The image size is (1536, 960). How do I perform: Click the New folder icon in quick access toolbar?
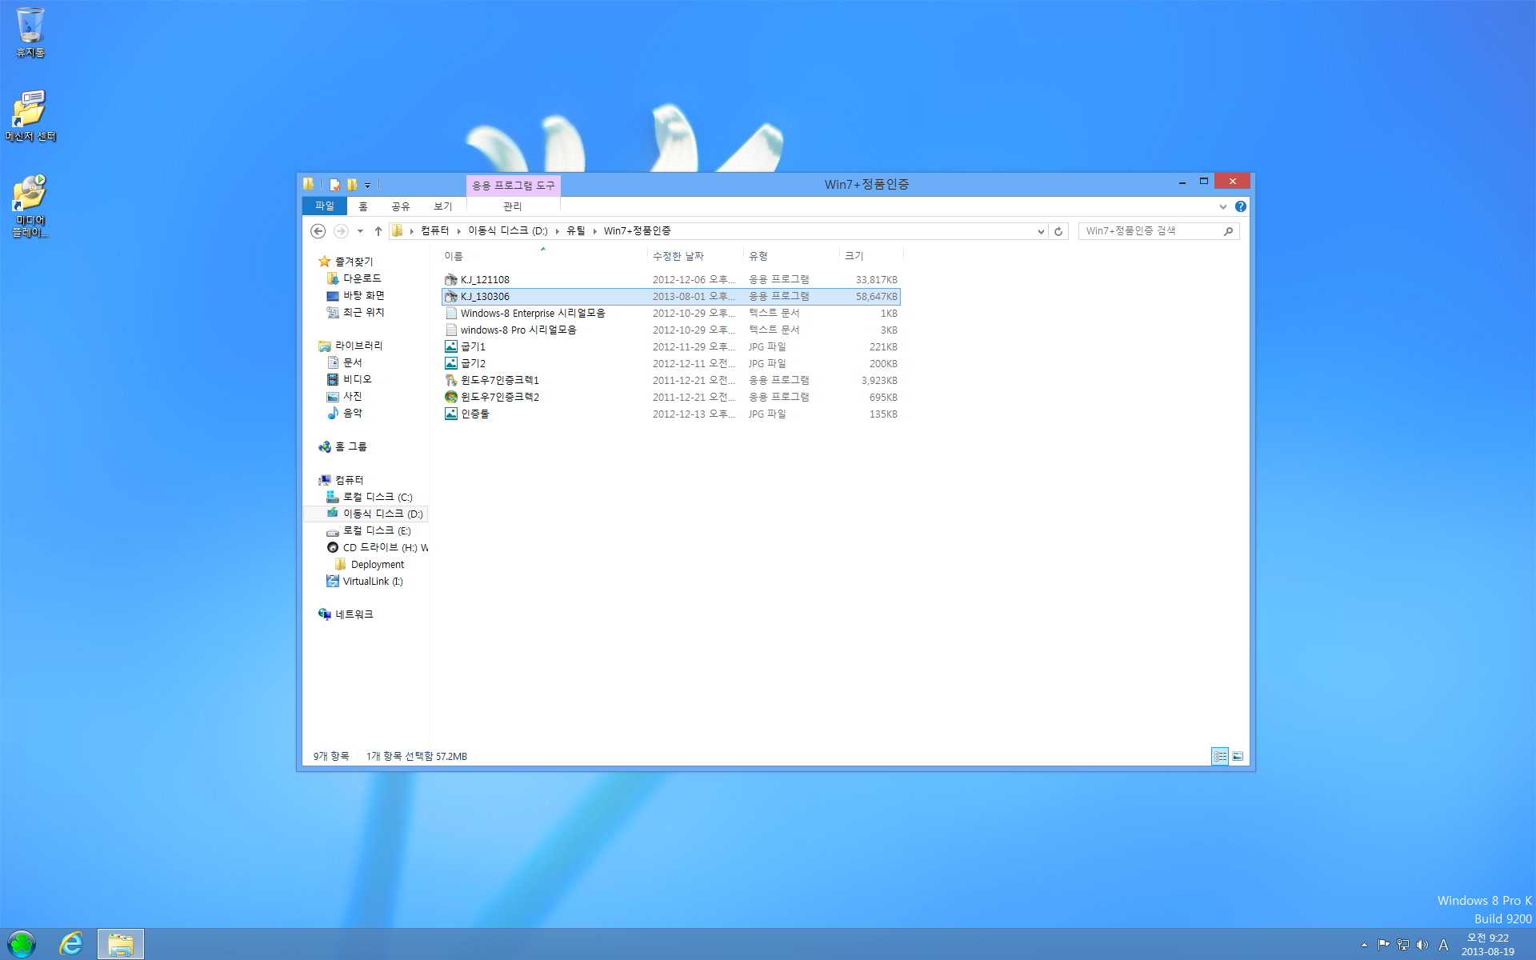pos(352,185)
